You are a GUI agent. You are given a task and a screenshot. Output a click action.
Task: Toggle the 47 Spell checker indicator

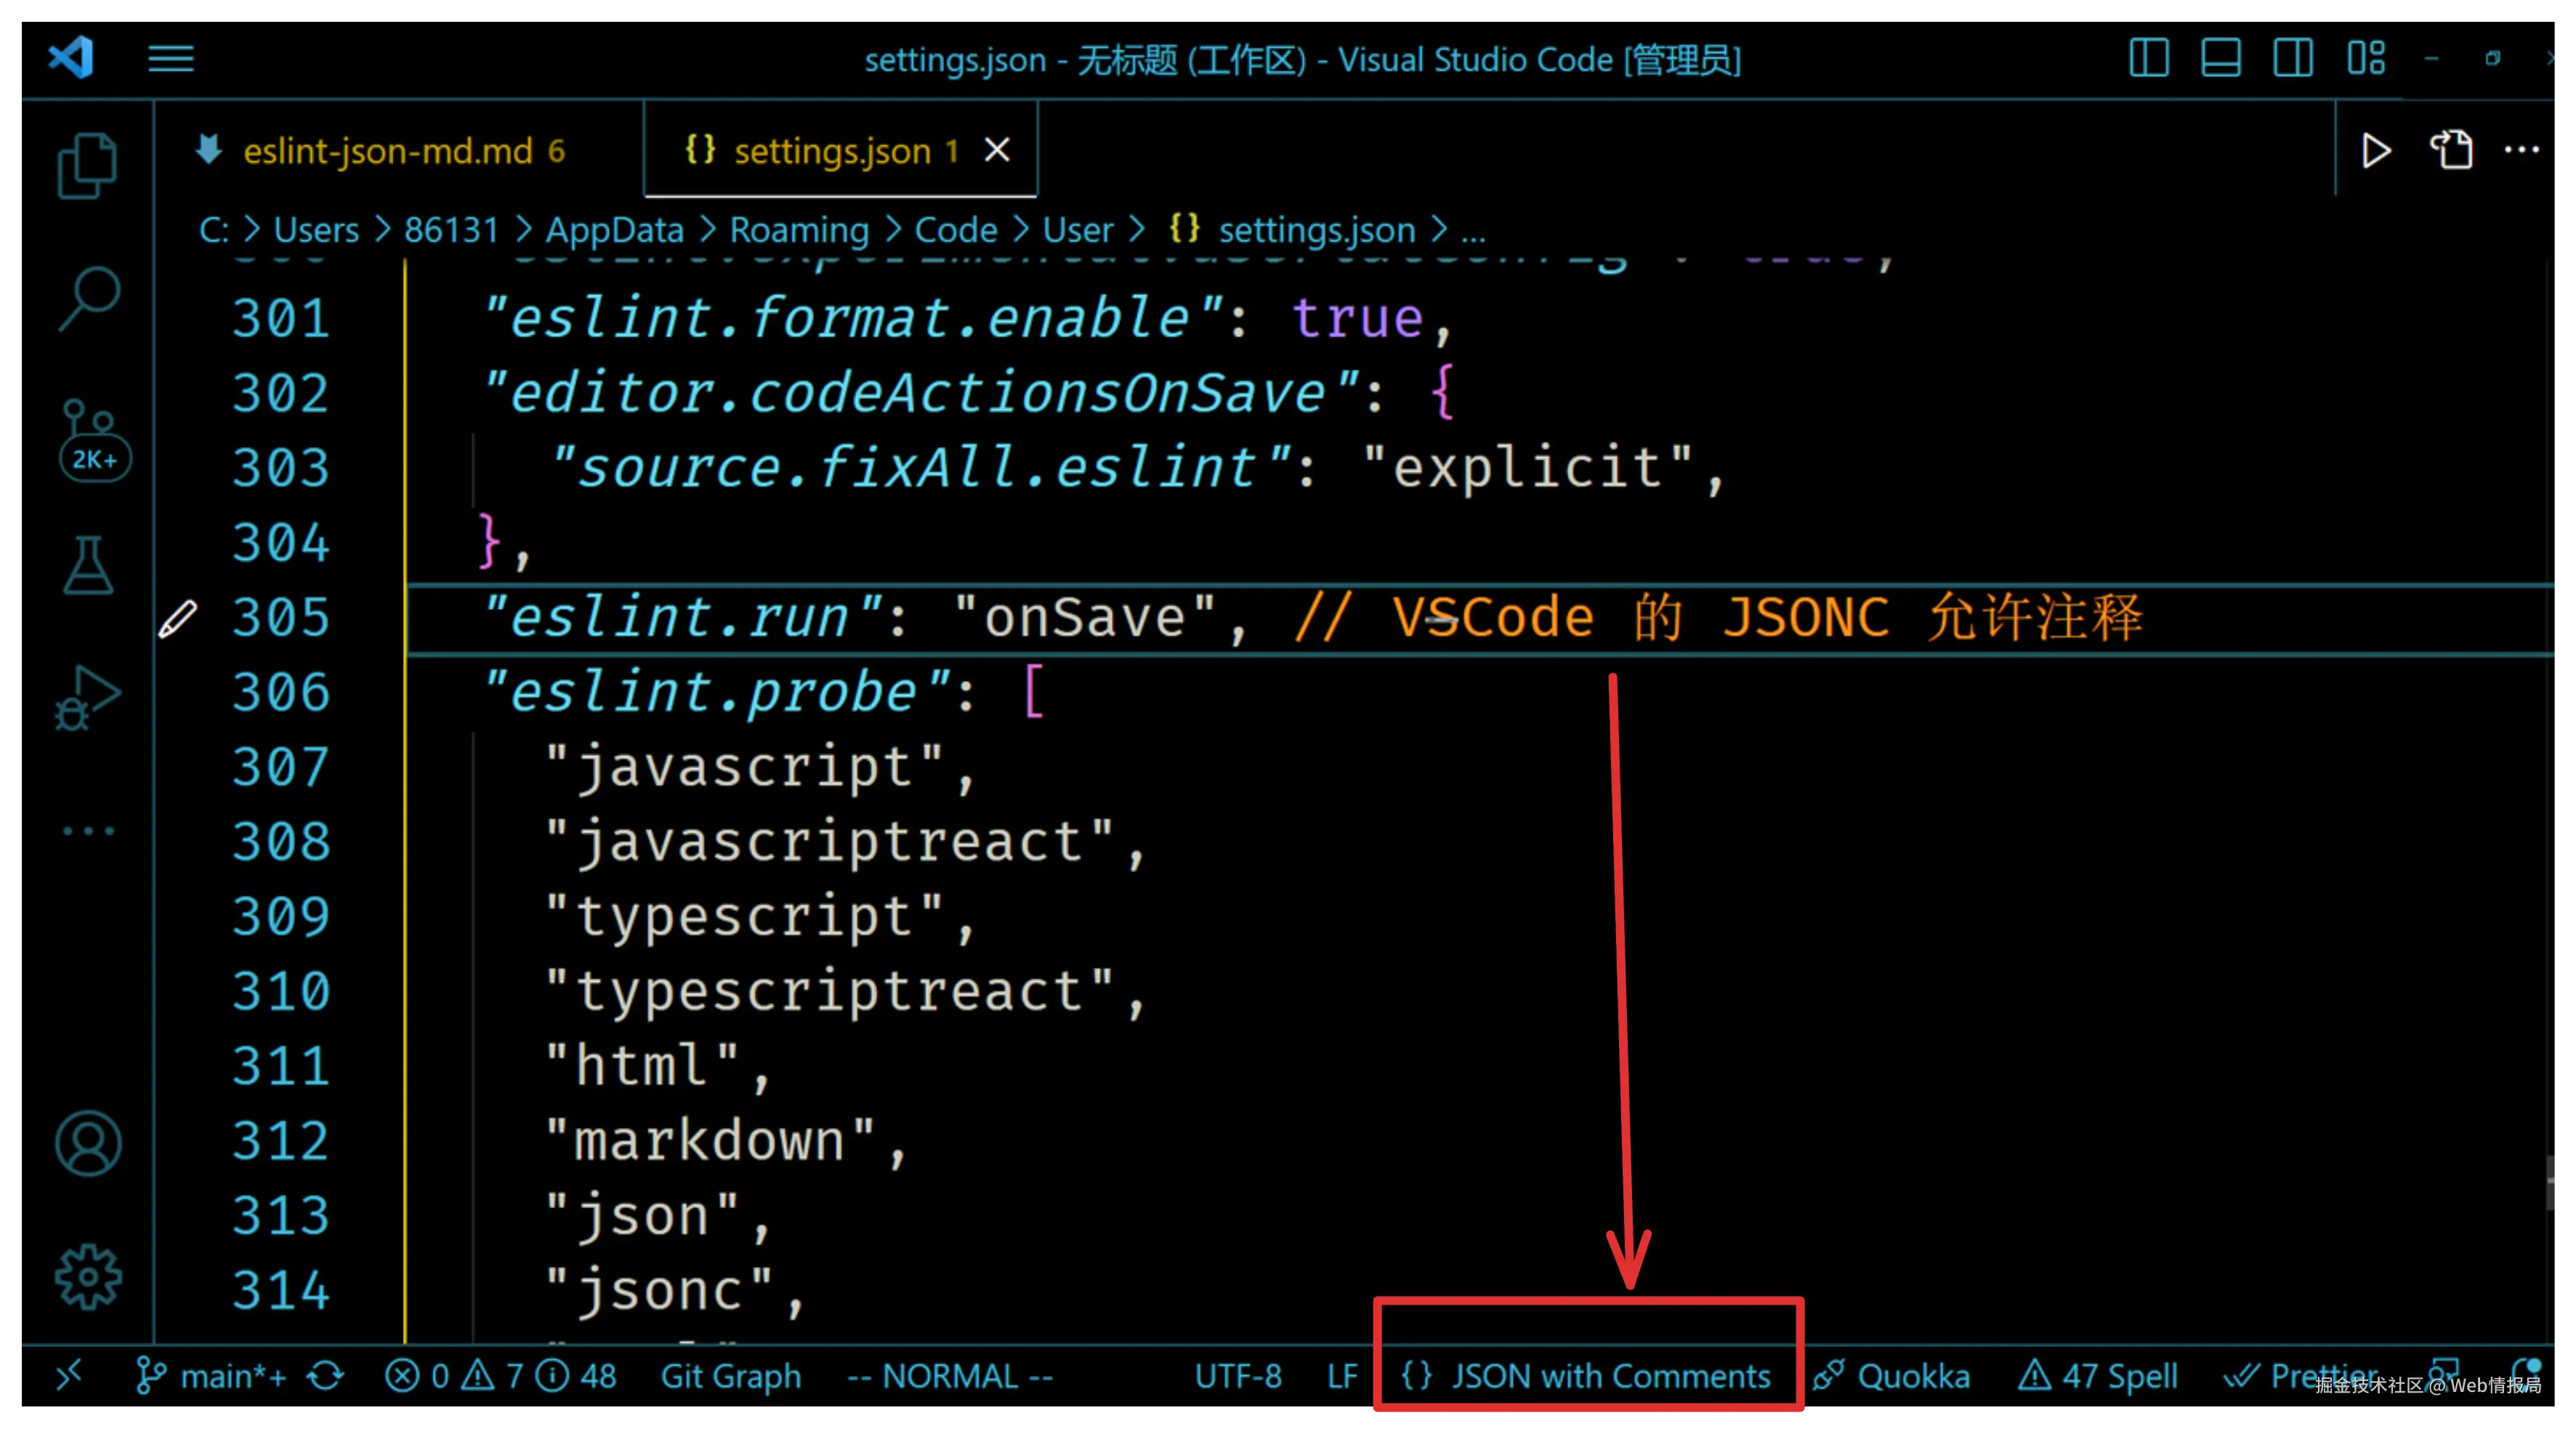point(2100,1376)
